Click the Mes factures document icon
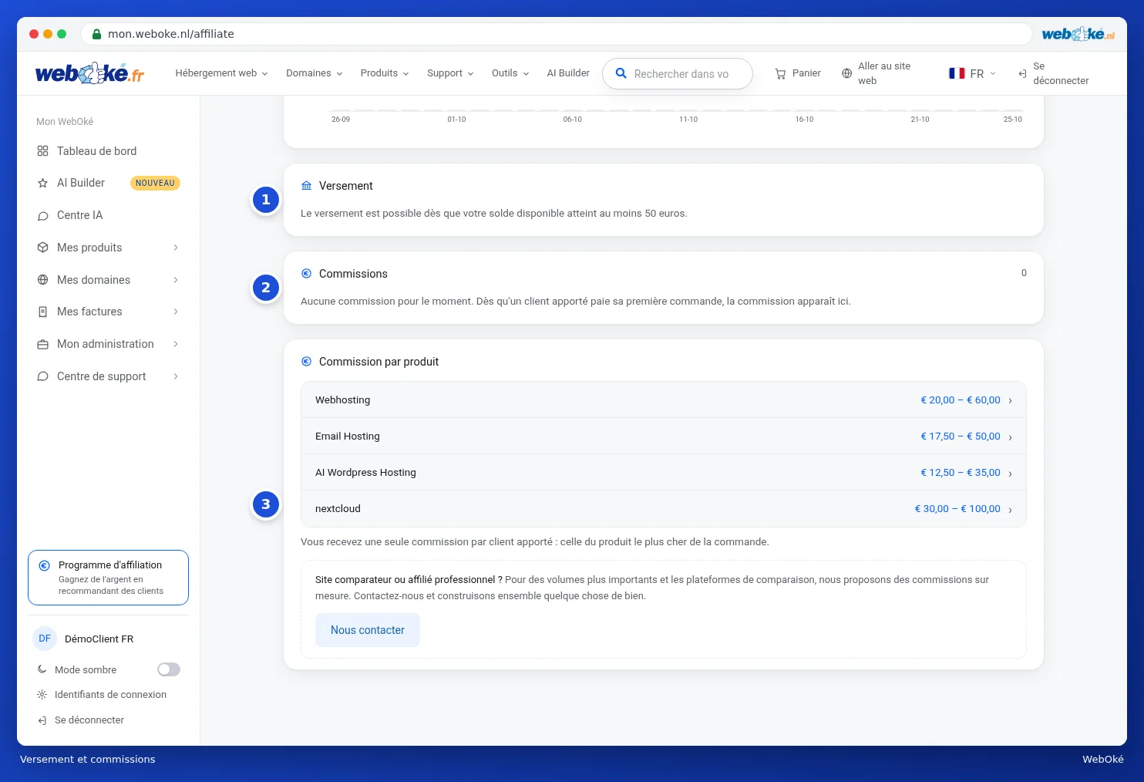1144x782 pixels. tap(42, 312)
